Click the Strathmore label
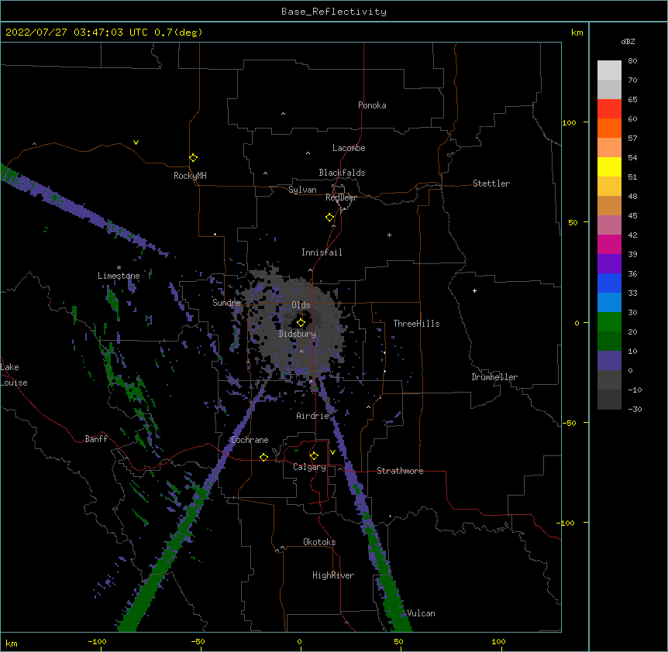Screen dimensions: 668x652 click(400, 471)
